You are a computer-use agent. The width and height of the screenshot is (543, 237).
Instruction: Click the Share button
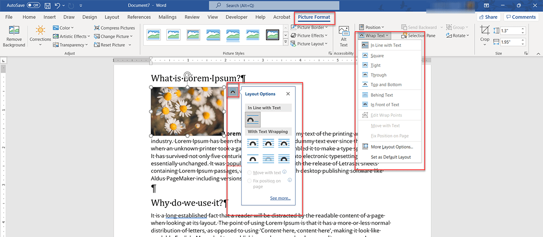[488, 17]
